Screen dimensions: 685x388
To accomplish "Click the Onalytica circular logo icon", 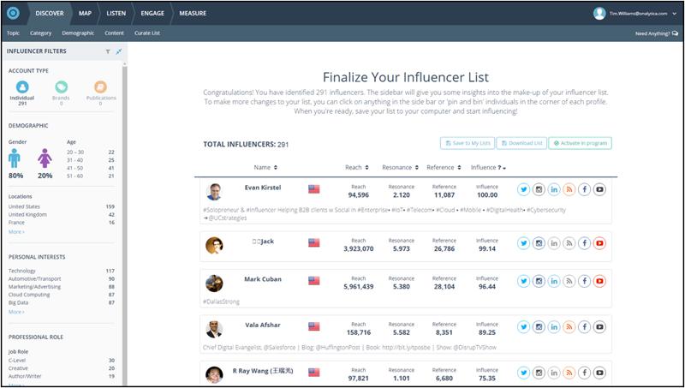I will pyautogui.click(x=13, y=13).
